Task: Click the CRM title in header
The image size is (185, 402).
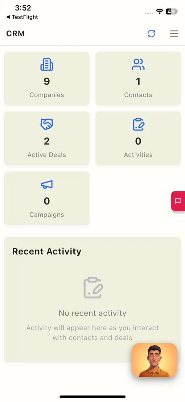Action: click(15, 33)
